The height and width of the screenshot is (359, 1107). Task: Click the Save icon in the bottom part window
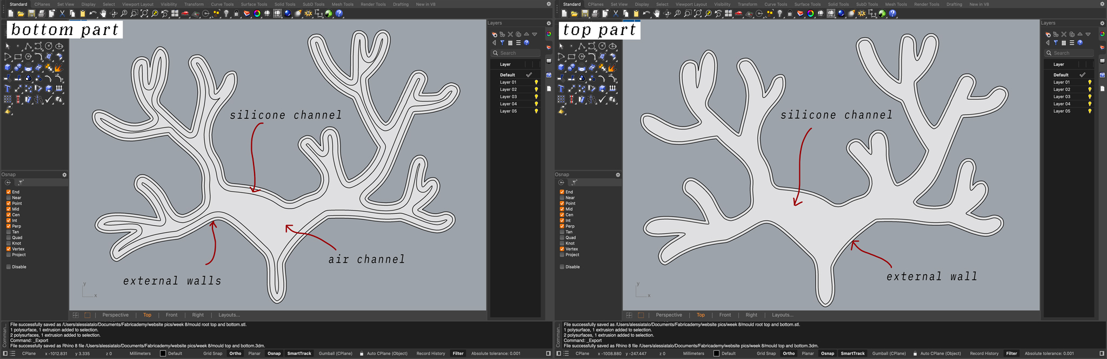coord(31,13)
